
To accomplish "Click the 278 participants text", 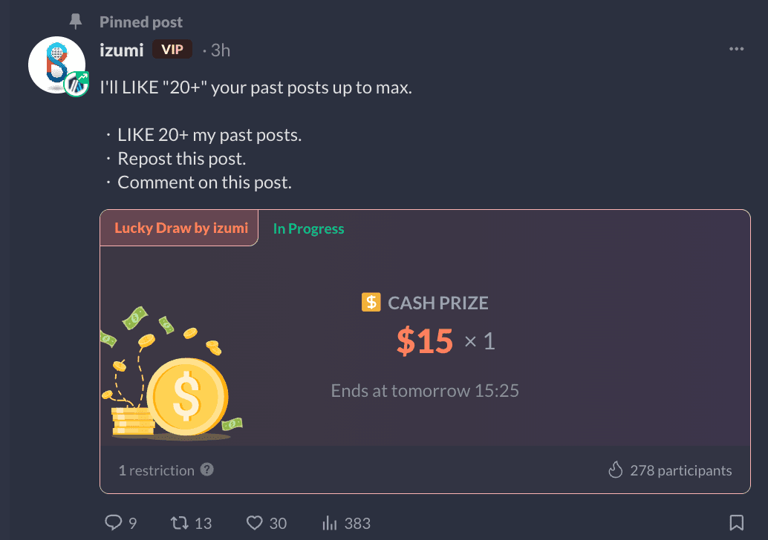I will 680,470.
